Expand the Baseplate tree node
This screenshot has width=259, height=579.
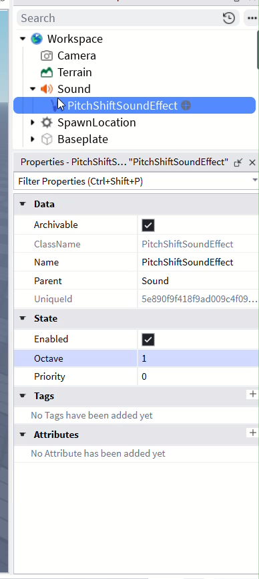33,139
